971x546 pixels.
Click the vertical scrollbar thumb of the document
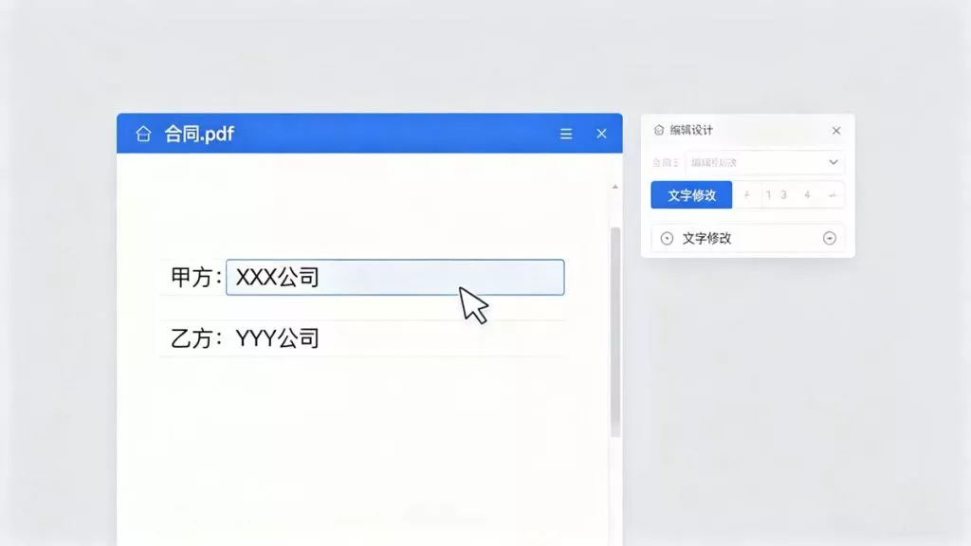point(614,333)
